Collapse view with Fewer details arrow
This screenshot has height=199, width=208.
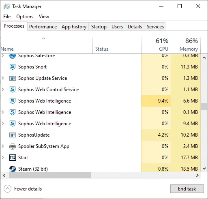point(7,189)
